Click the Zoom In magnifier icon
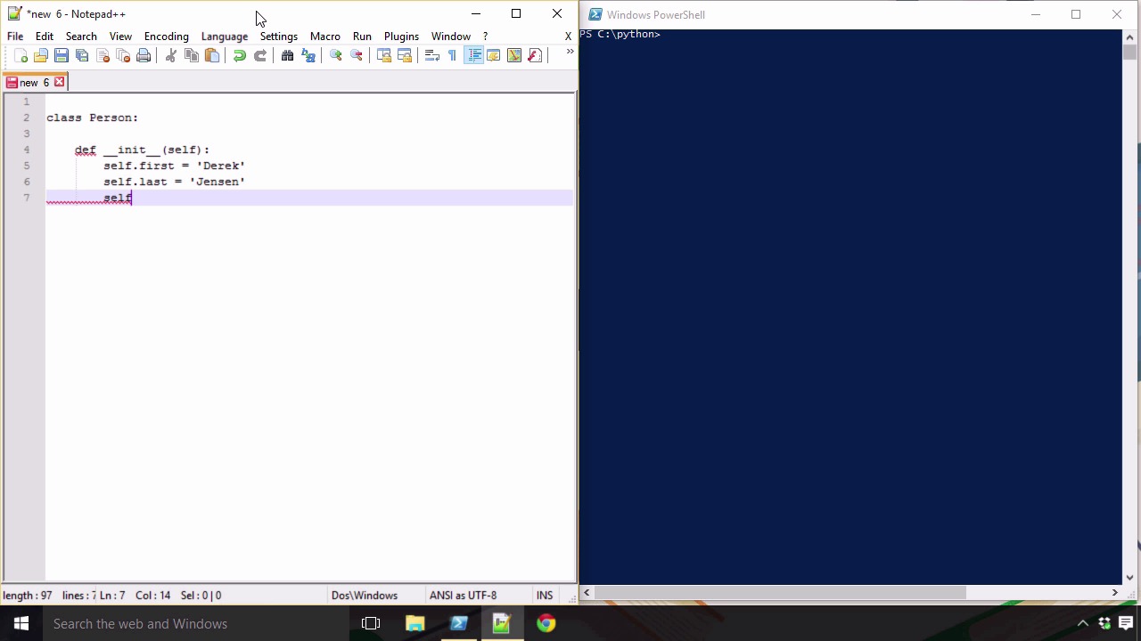This screenshot has width=1141, height=641. click(336, 55)
